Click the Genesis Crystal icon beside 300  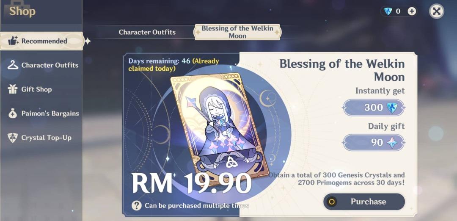coord(392,108)
